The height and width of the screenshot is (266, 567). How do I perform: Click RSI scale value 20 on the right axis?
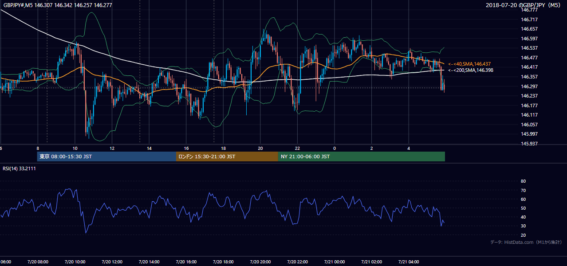coord(523,235)
